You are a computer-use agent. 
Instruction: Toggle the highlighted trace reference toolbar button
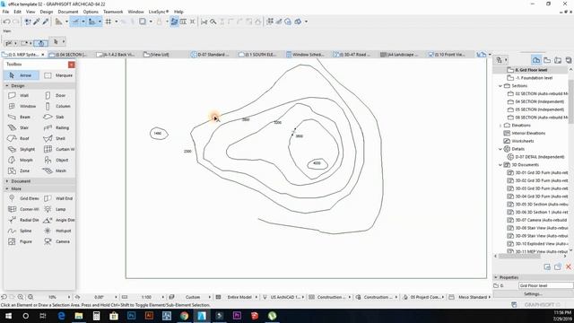174,22
